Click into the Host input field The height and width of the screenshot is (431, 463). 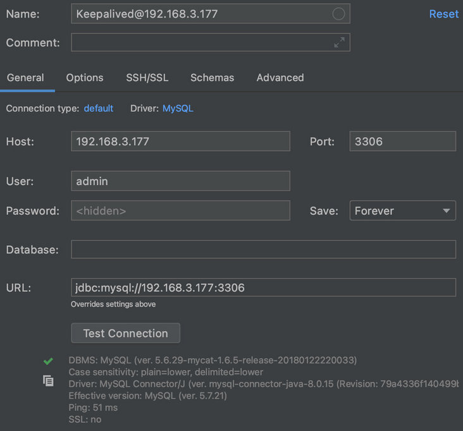point(180,142)
